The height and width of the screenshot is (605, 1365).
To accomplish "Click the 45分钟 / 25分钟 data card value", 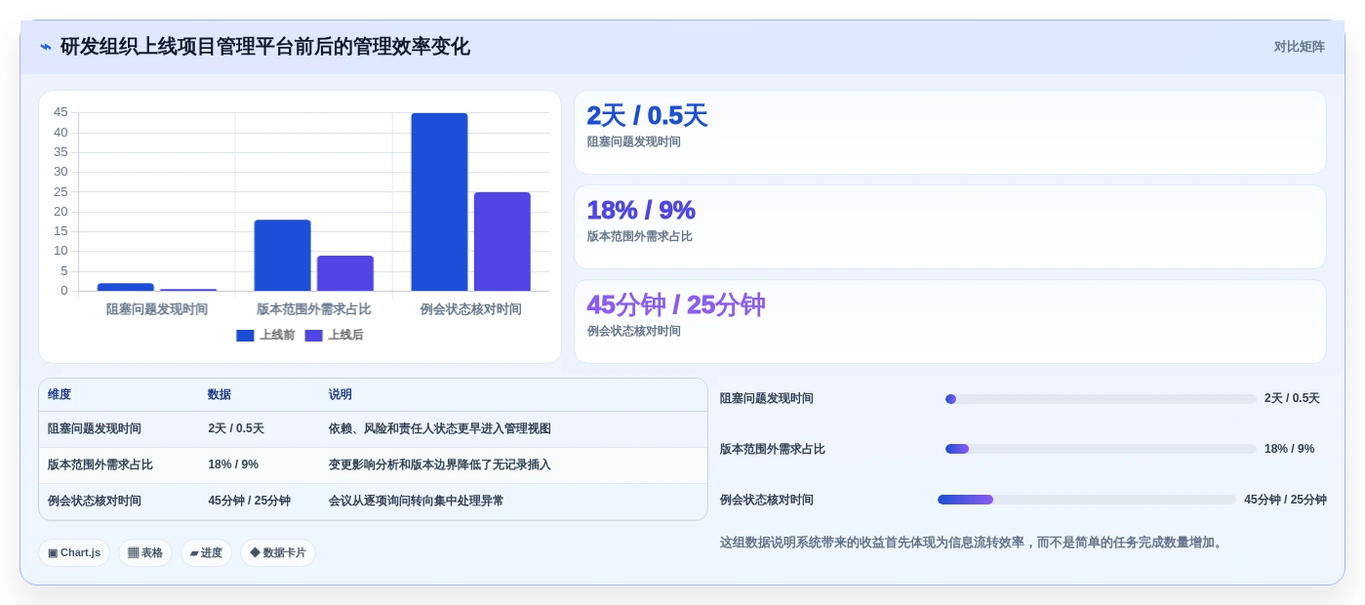I will point(676,305).
